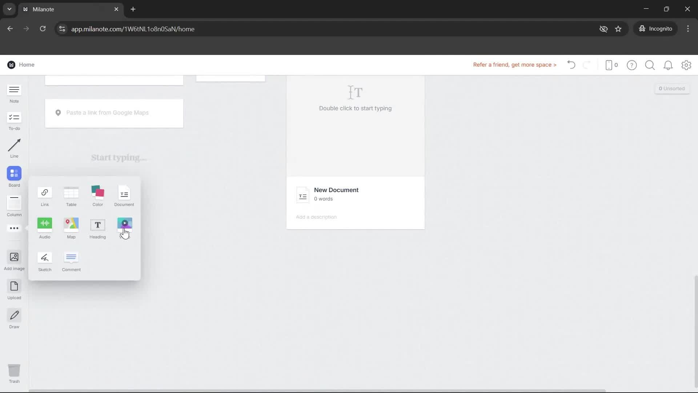698x393 pixels.
Task: Choose the Line drawing tool
Action: tap(14, 148)
